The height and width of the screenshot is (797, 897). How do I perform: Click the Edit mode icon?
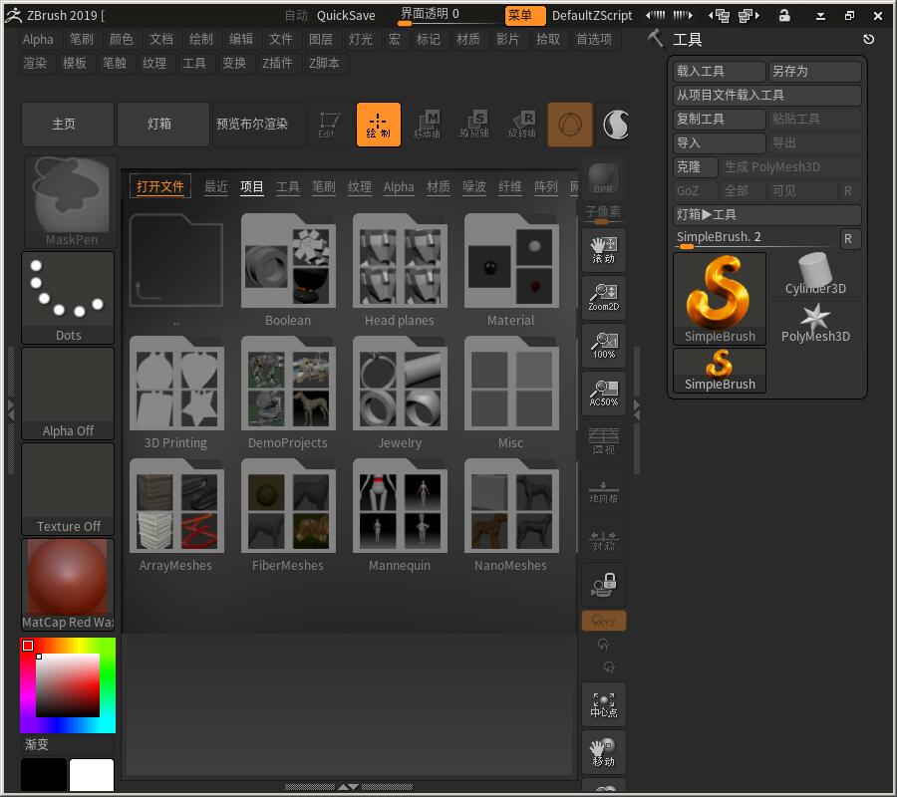coord(329,125)
